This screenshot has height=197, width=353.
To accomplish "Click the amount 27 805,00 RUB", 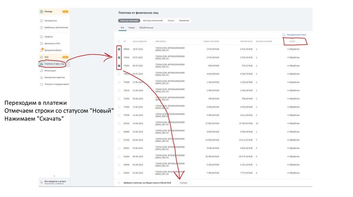I will tap(212, 124).
